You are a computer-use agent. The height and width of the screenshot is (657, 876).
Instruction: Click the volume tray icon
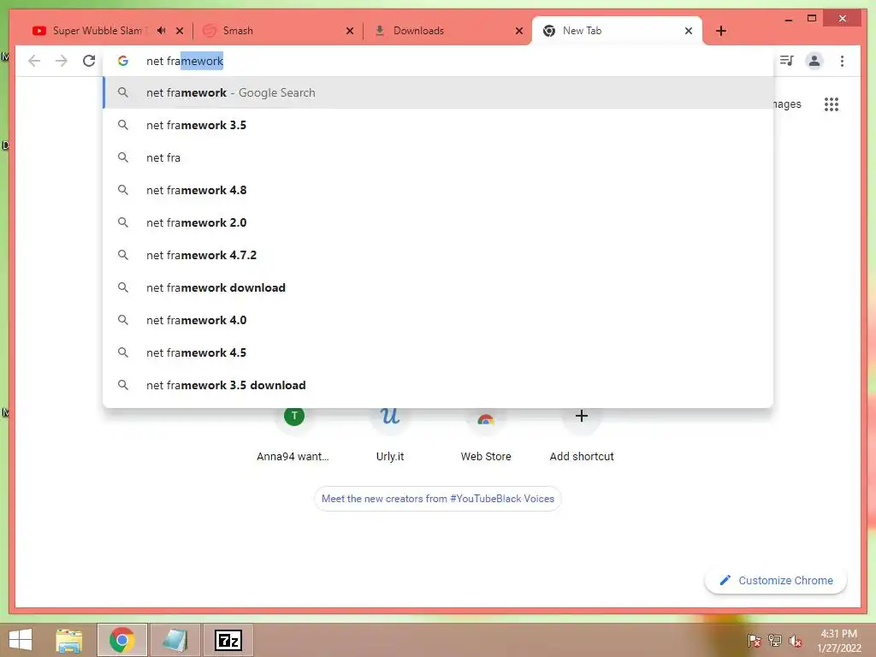(796, 640)
